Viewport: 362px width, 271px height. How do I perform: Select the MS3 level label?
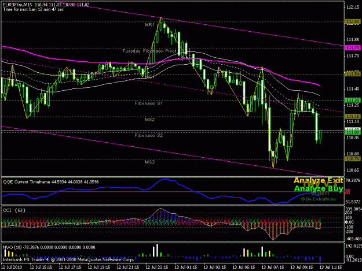click(x=149, y=162)
